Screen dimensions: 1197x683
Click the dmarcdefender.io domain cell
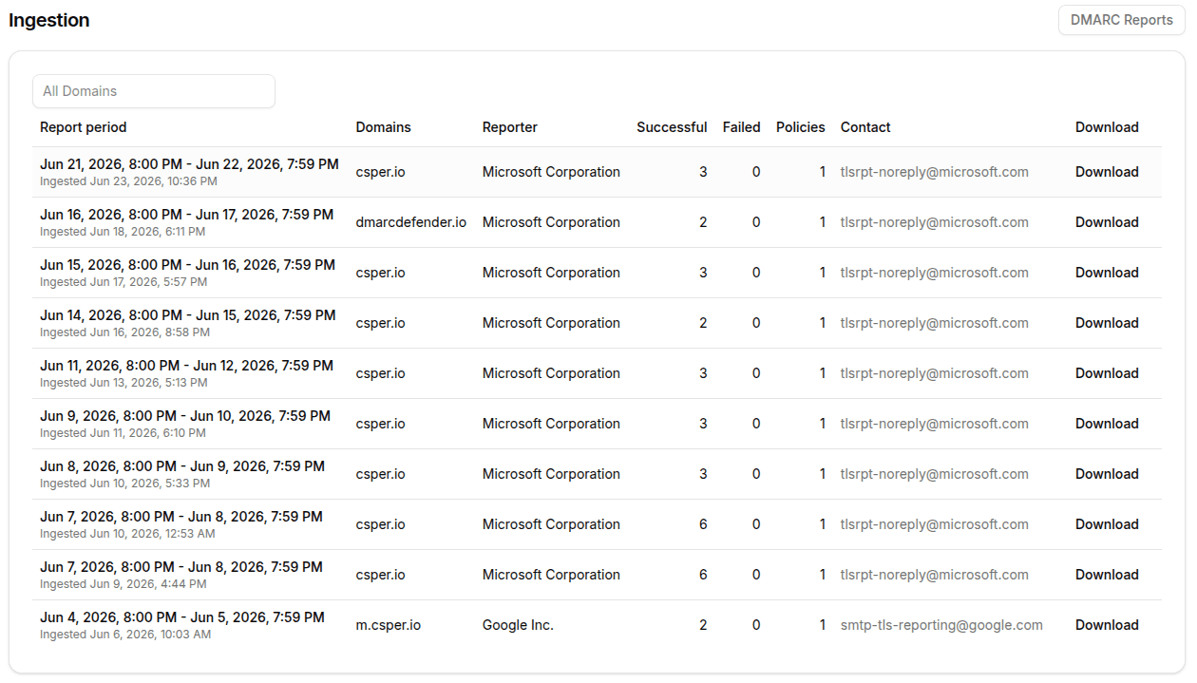point(411,222)
